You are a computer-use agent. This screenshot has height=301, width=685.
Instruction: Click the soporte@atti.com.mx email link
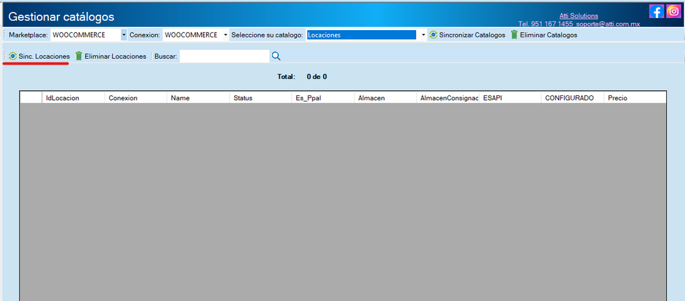click(x=607, y=24)
